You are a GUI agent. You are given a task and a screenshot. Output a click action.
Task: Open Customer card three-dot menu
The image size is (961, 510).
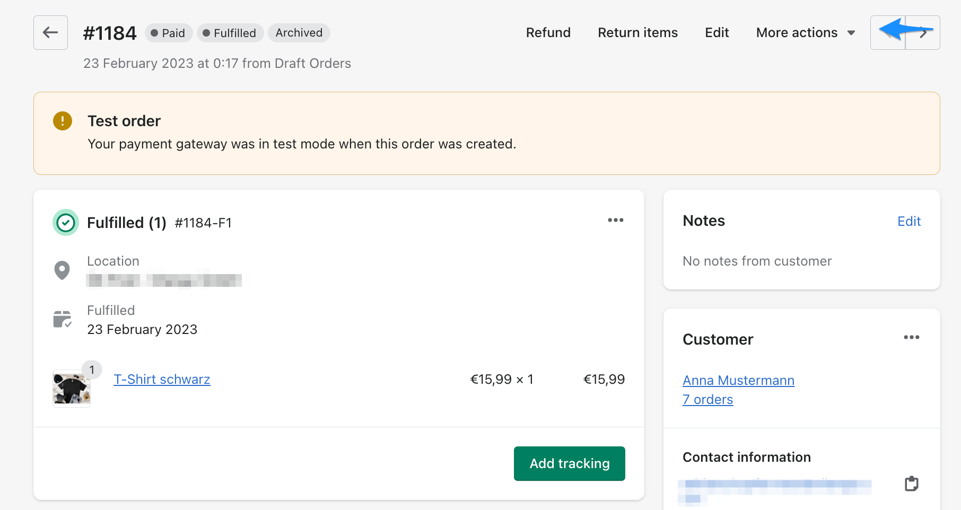coord(912,337)
